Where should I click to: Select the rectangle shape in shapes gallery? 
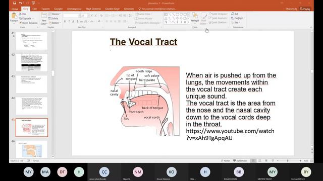(x=177, y=15)
